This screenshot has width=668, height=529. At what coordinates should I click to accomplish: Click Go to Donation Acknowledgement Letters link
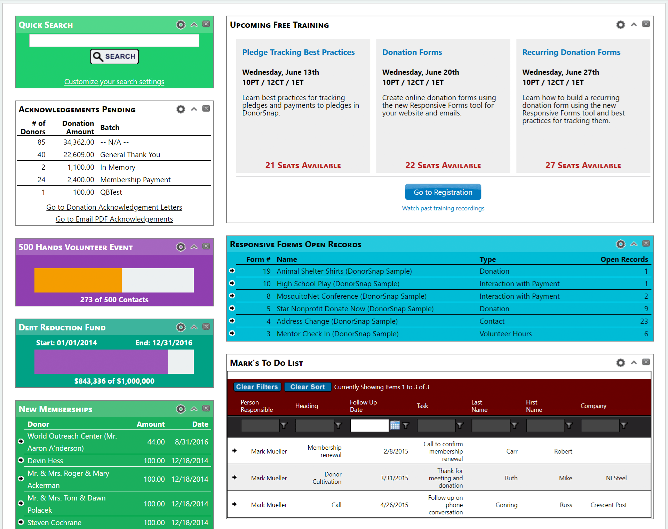114,207
